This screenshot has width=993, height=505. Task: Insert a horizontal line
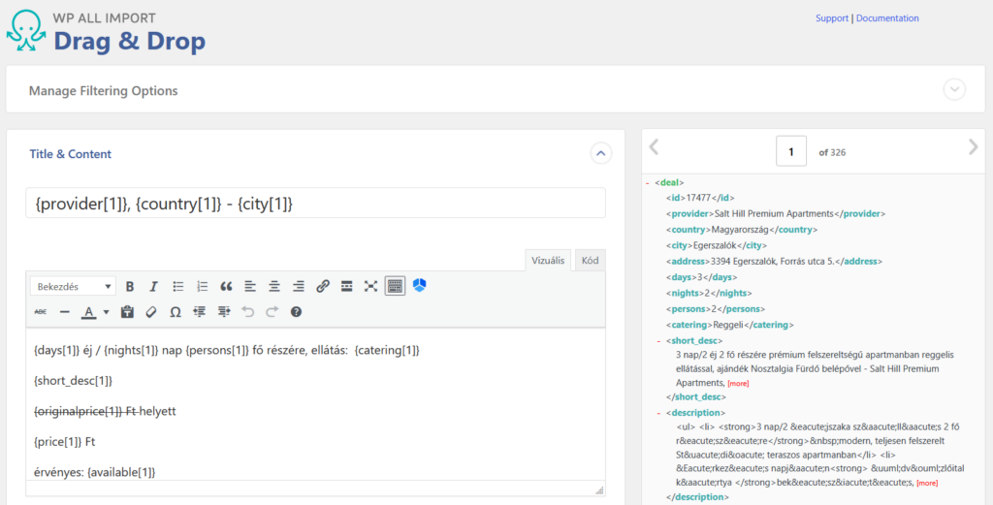click(64, 312)
